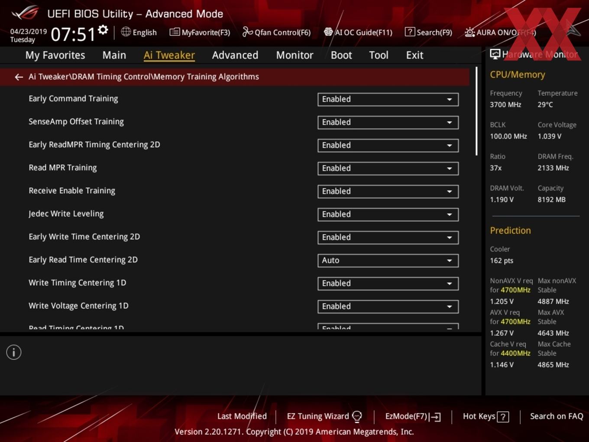The height and width of the screenshot is (442, 589).
Task: Select Early Command Training label
Action: [73, 99]
